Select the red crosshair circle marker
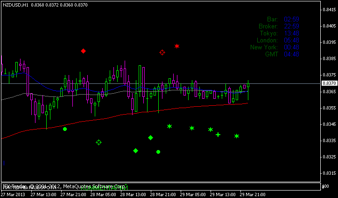Viewport: 338px width, 198px height. pyautogui.click(x=162, y=53)
